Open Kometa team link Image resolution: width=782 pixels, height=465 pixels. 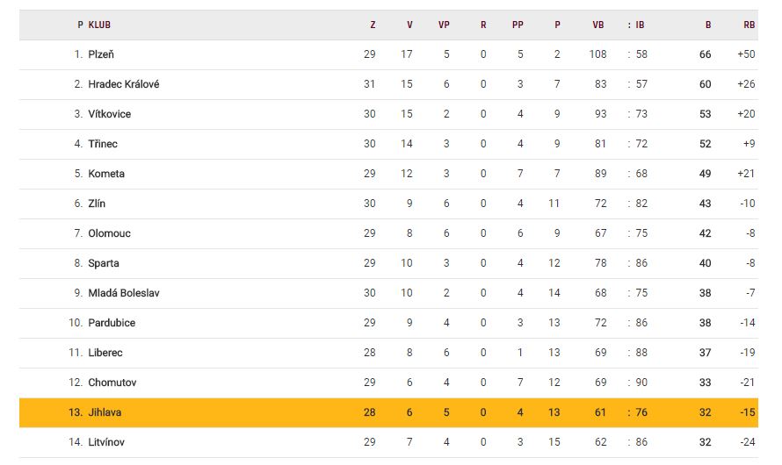pyautogui.click(x=106, y=174)
